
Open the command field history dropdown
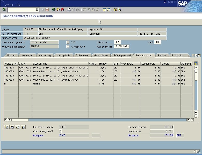pyautogui.click(x=37, y=10)
